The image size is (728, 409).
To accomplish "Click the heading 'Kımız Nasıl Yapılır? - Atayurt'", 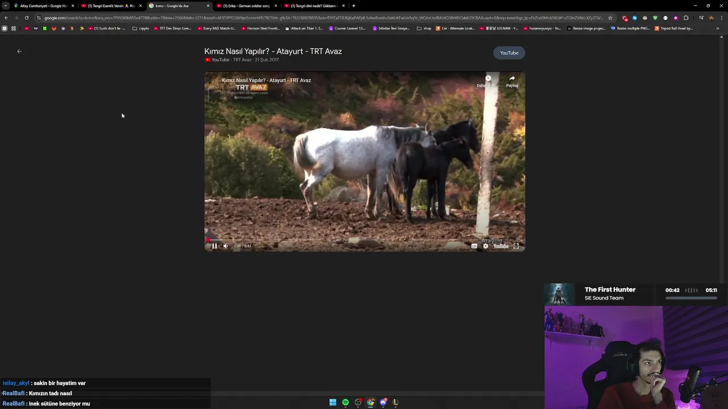I will (x=273, y=51).
